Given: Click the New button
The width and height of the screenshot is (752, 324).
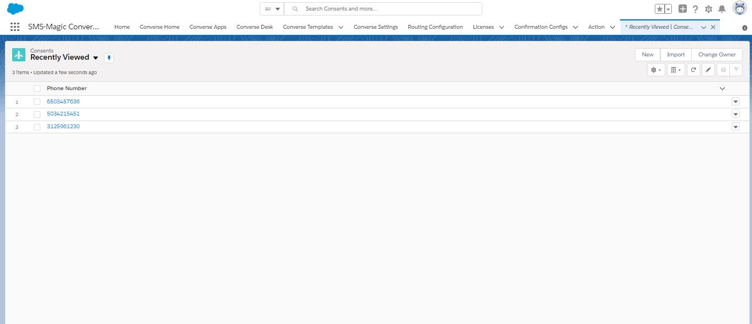Looking at the screenshot, I should tap(648, 55).
